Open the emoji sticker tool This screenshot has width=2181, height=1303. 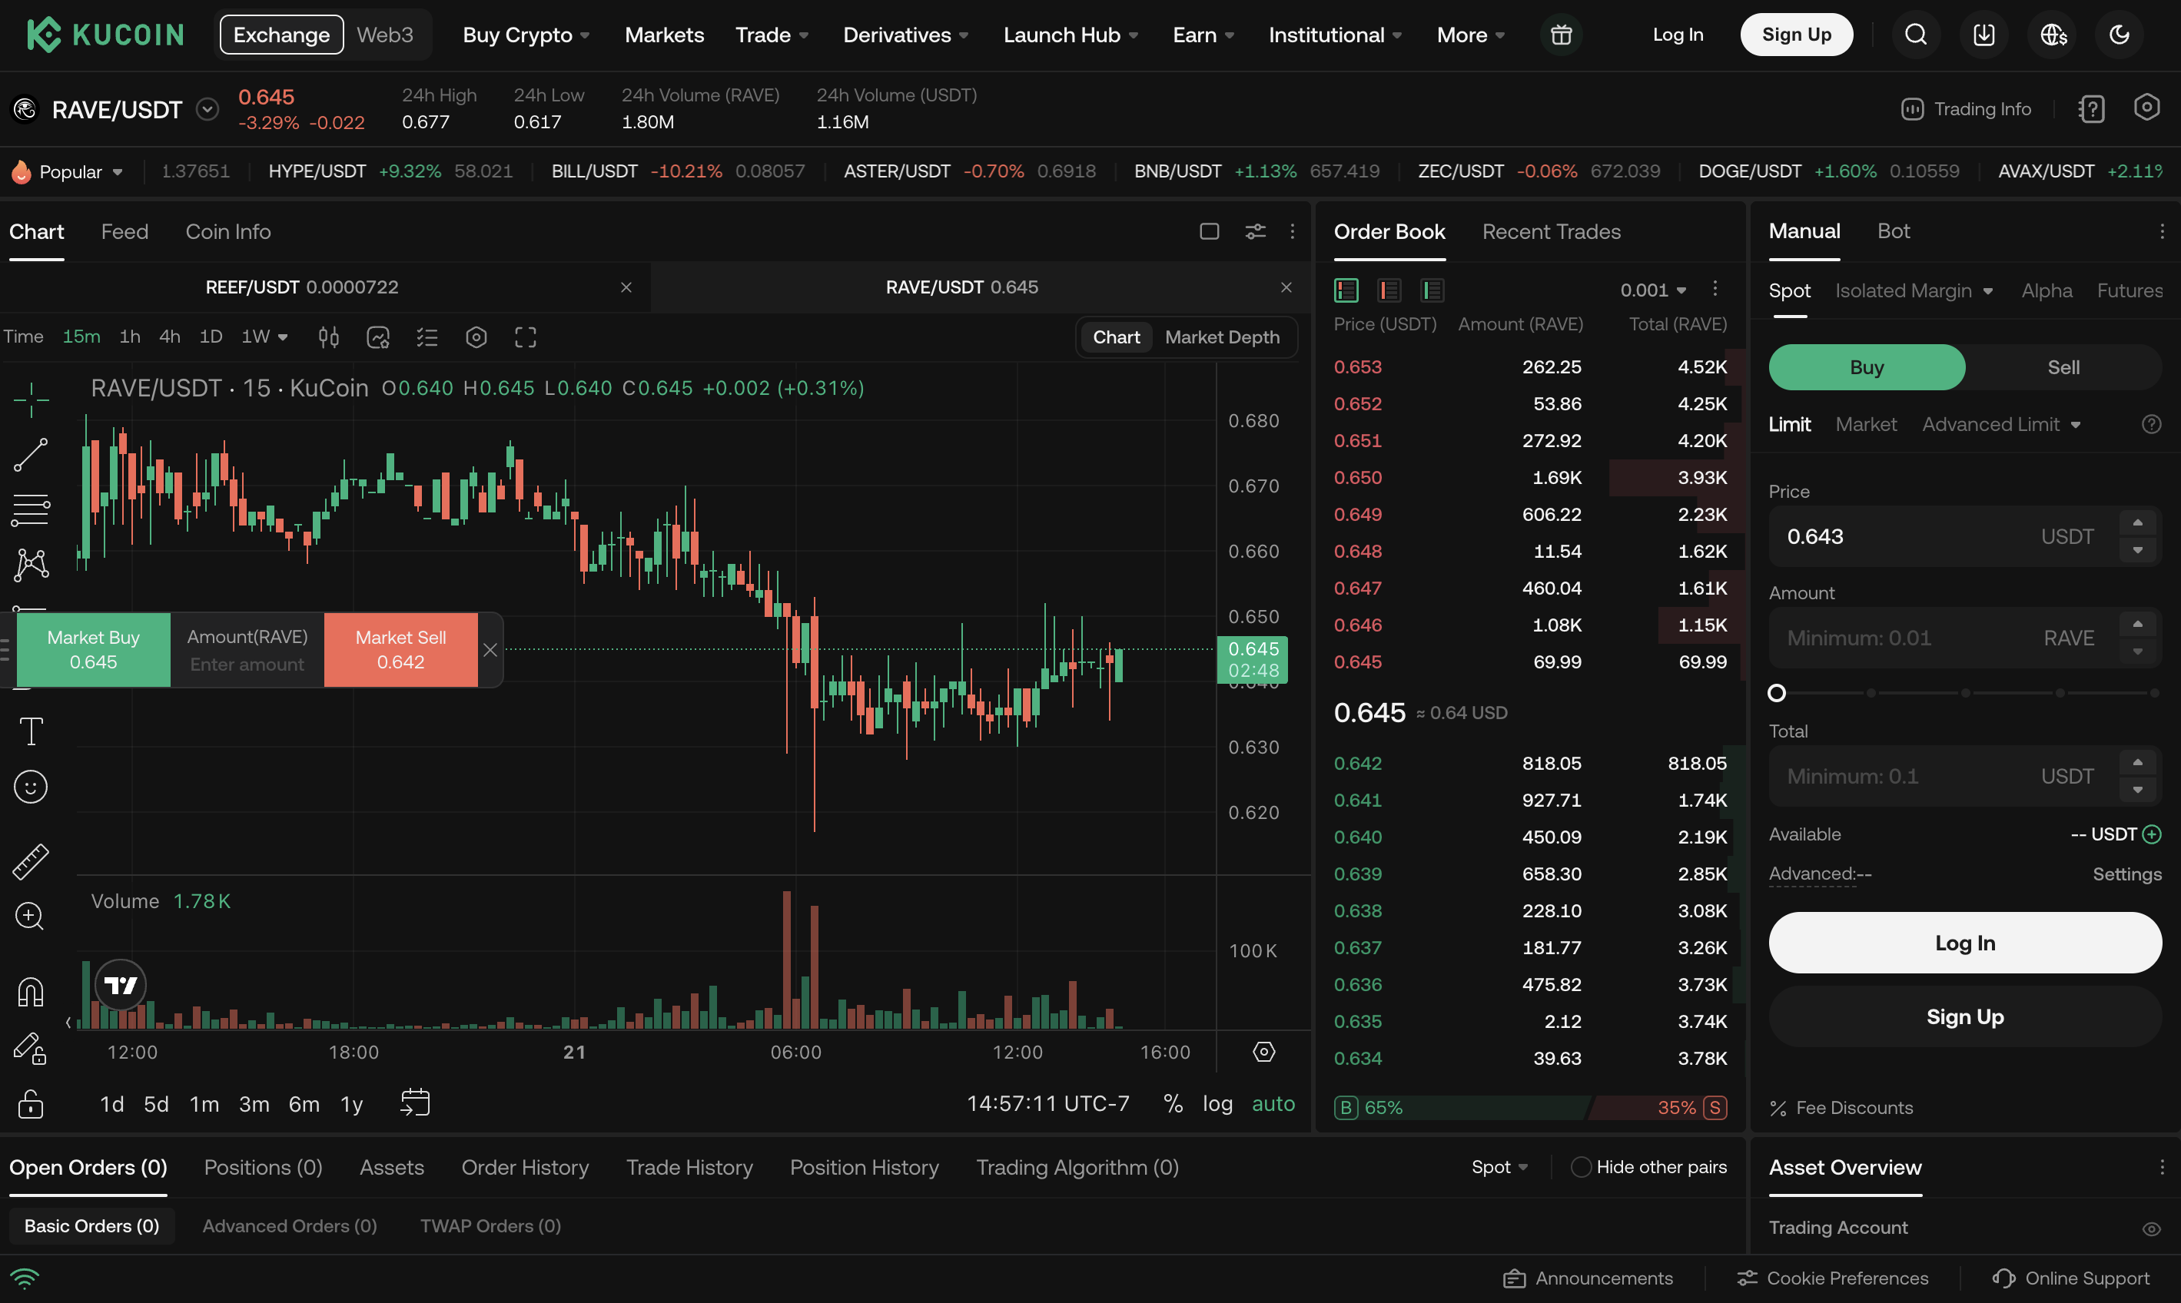(31, 787)
